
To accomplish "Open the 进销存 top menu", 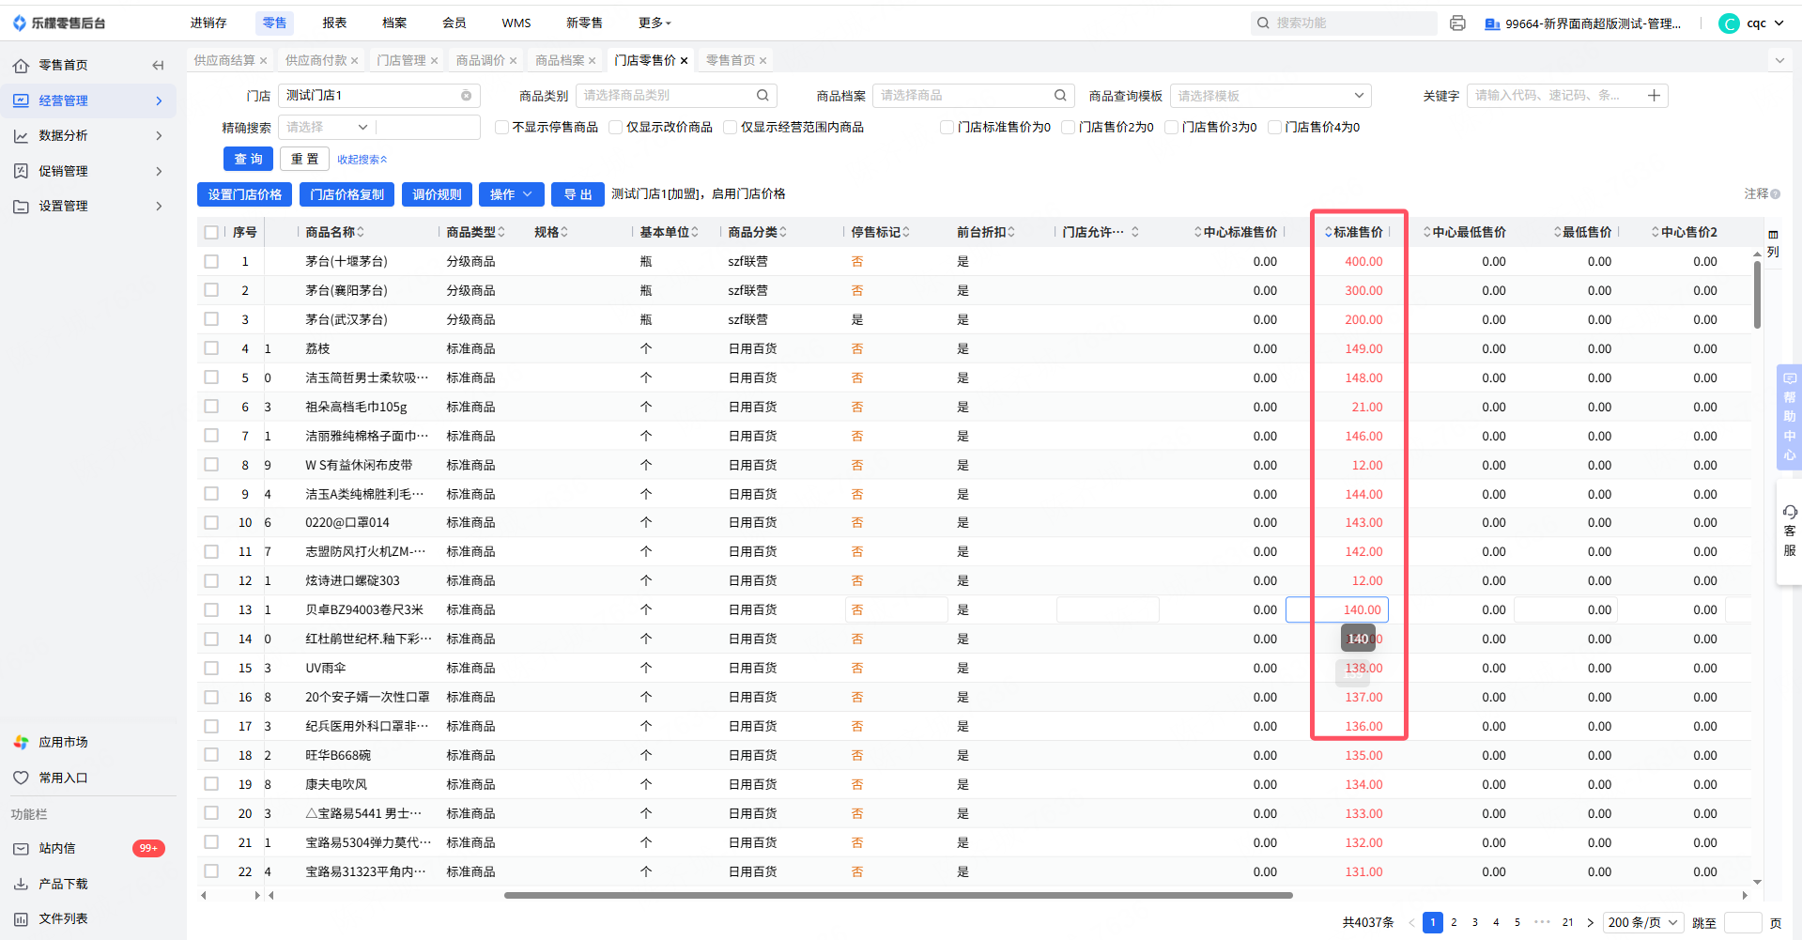I will click(208, 23).
